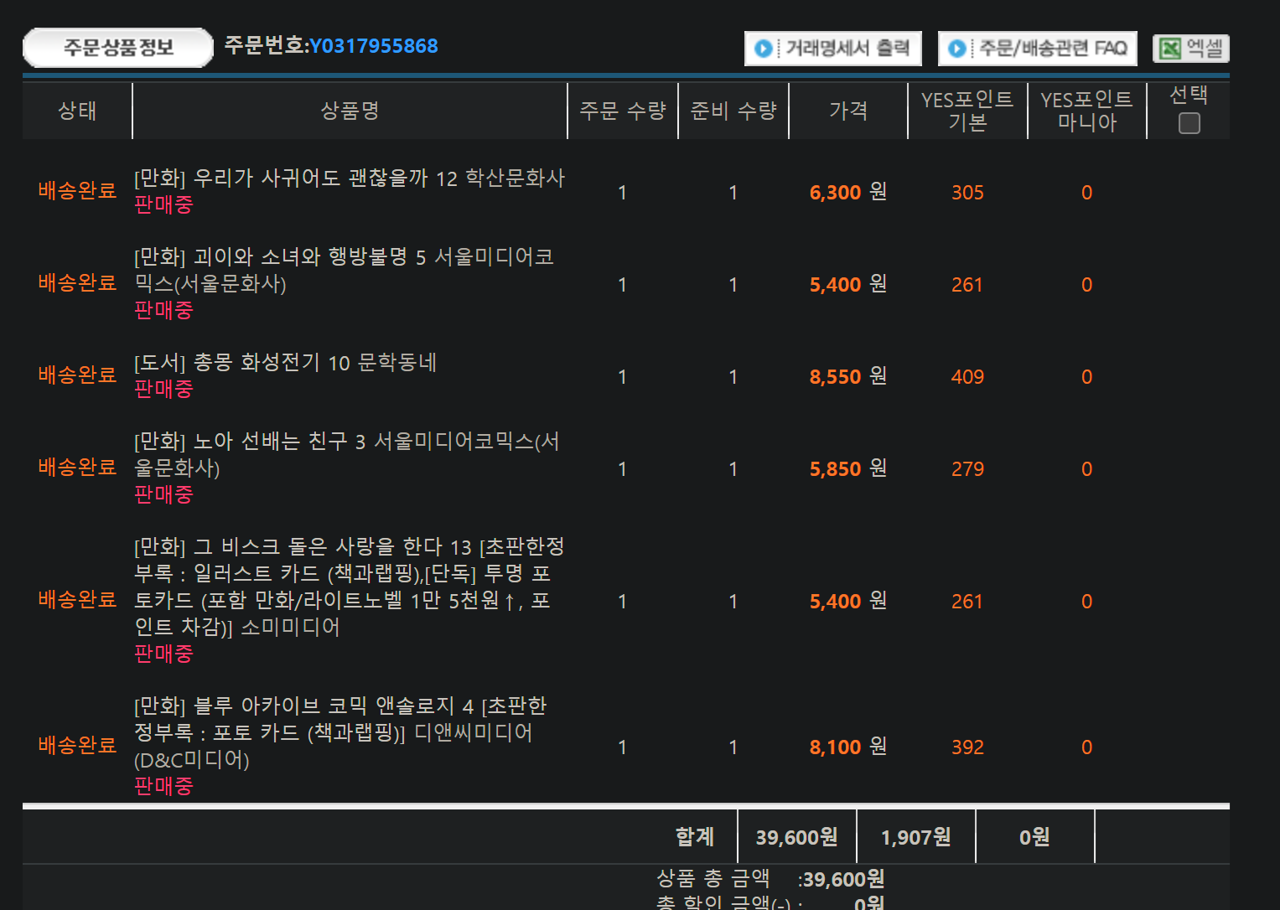1280x910 pixels.
Task: Click the YES포인트 기본 column header
Action: click(x=966, y=111)
